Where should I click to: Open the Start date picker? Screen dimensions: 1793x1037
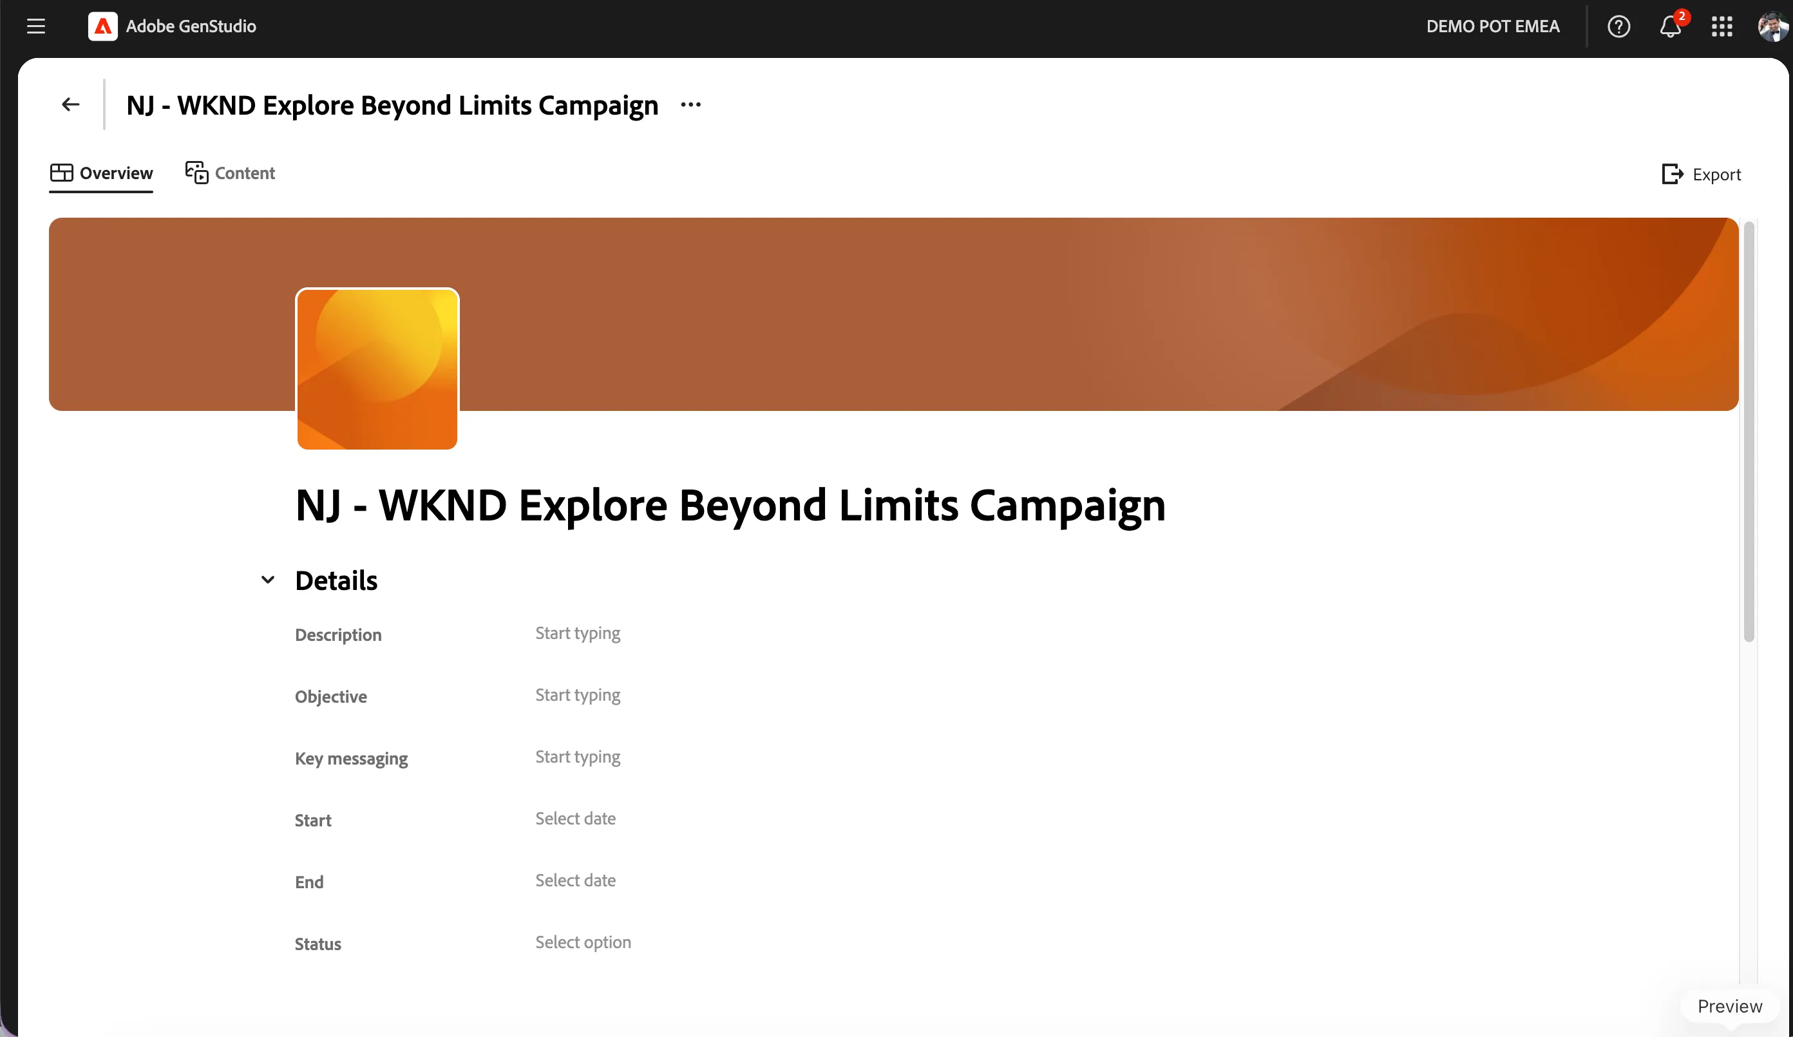pos(575,819)
